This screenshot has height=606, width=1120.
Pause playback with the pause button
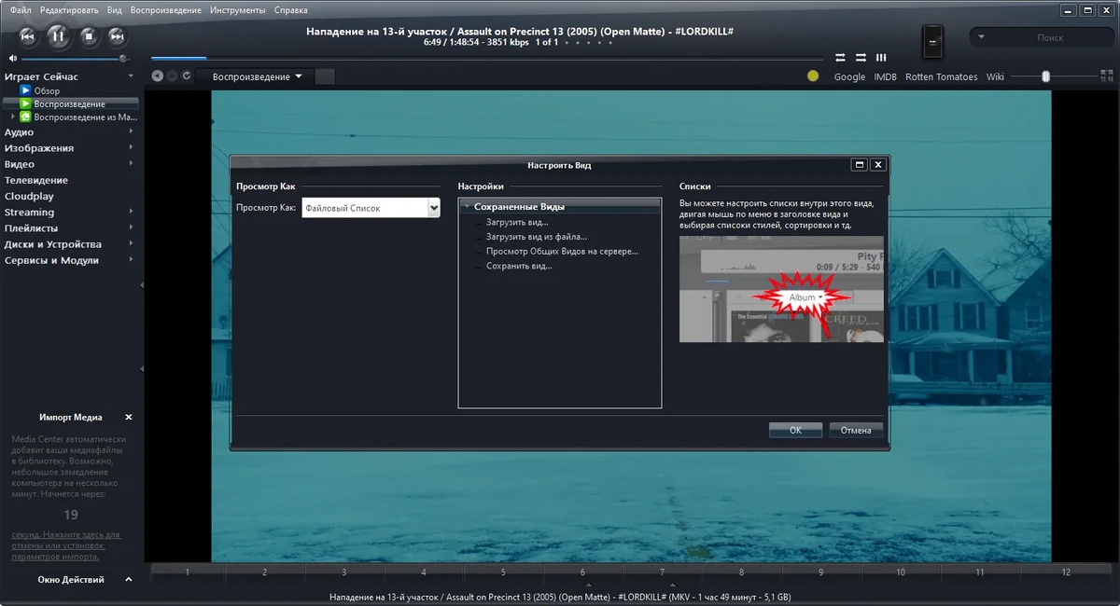[x=57, y=36]
